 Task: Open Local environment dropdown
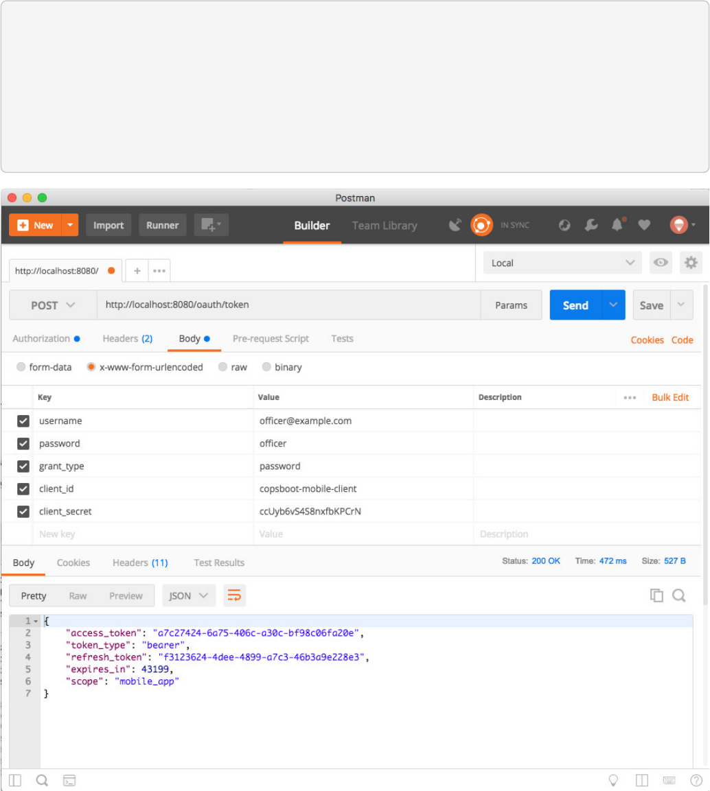pos(562,262)
